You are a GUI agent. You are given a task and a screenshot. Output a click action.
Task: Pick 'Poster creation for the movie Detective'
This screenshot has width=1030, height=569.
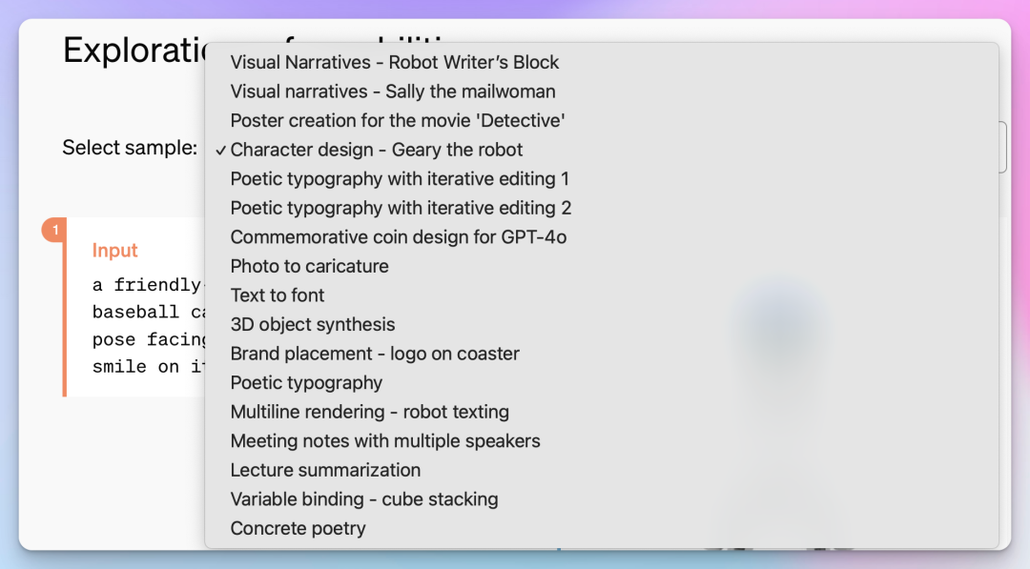(x=398, y=121)
